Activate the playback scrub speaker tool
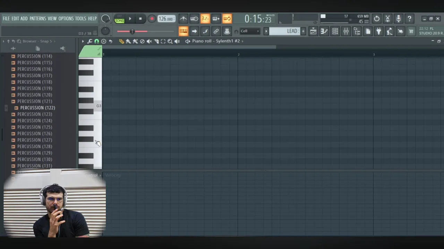The image size is (444, 249). (x=177, y=41)
